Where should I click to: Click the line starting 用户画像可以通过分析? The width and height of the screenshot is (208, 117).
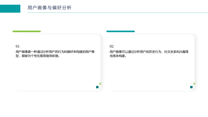pos(149,52)
